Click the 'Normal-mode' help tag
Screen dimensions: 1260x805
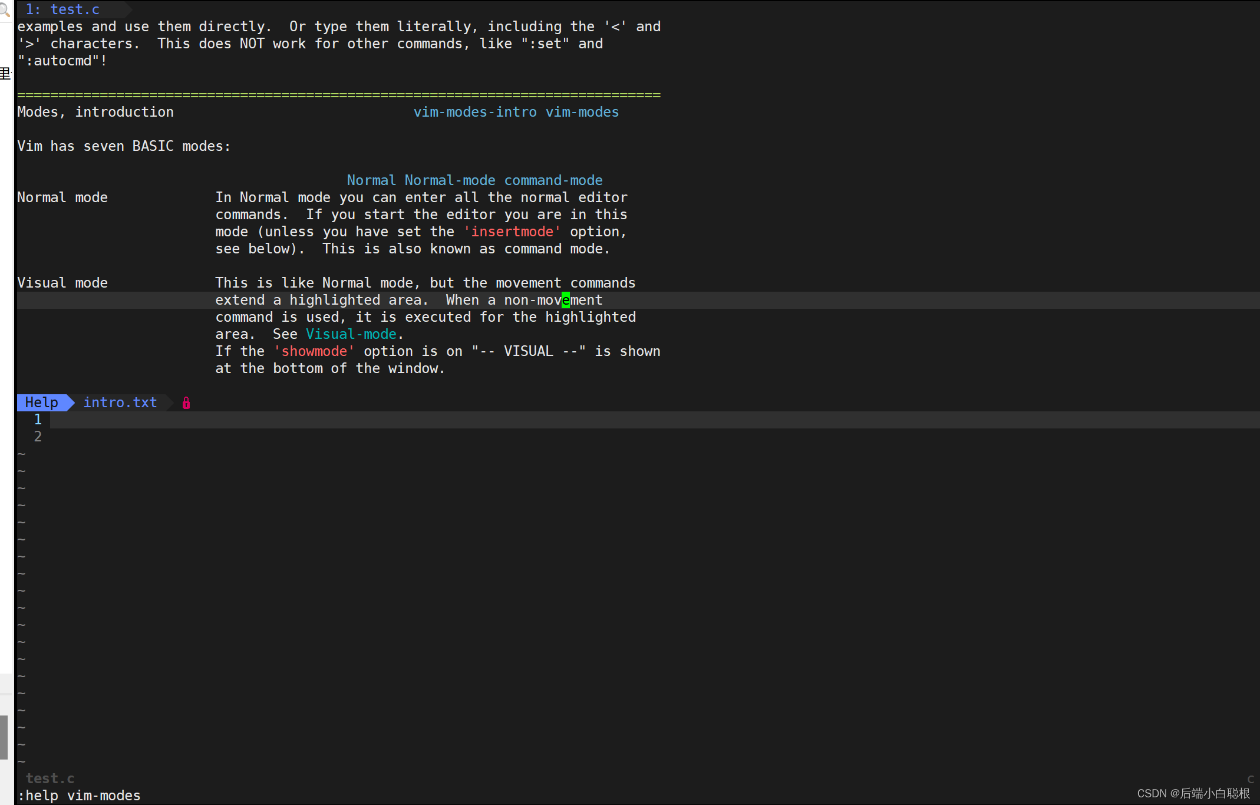click(450, 180)
